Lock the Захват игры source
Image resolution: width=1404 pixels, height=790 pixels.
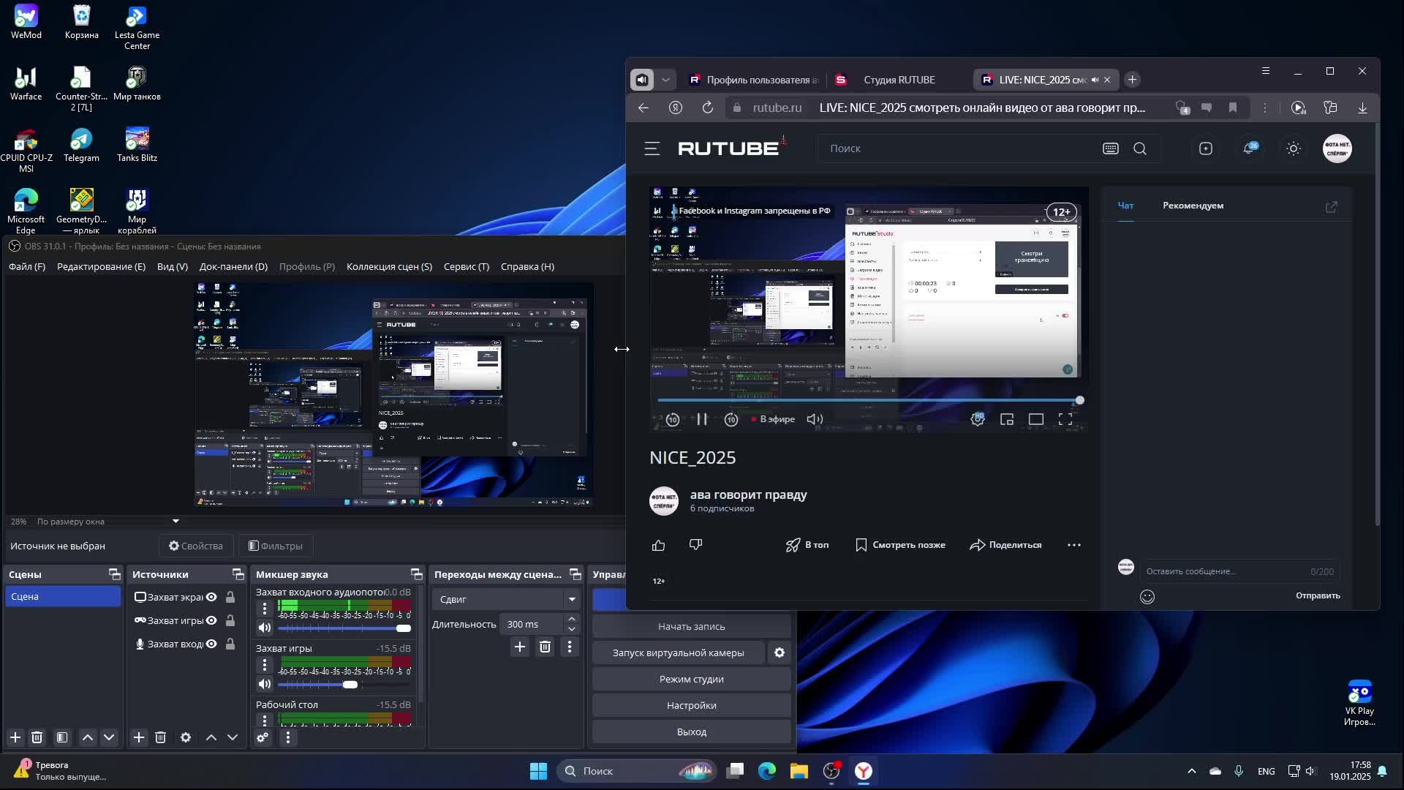(x=230, y=620)
